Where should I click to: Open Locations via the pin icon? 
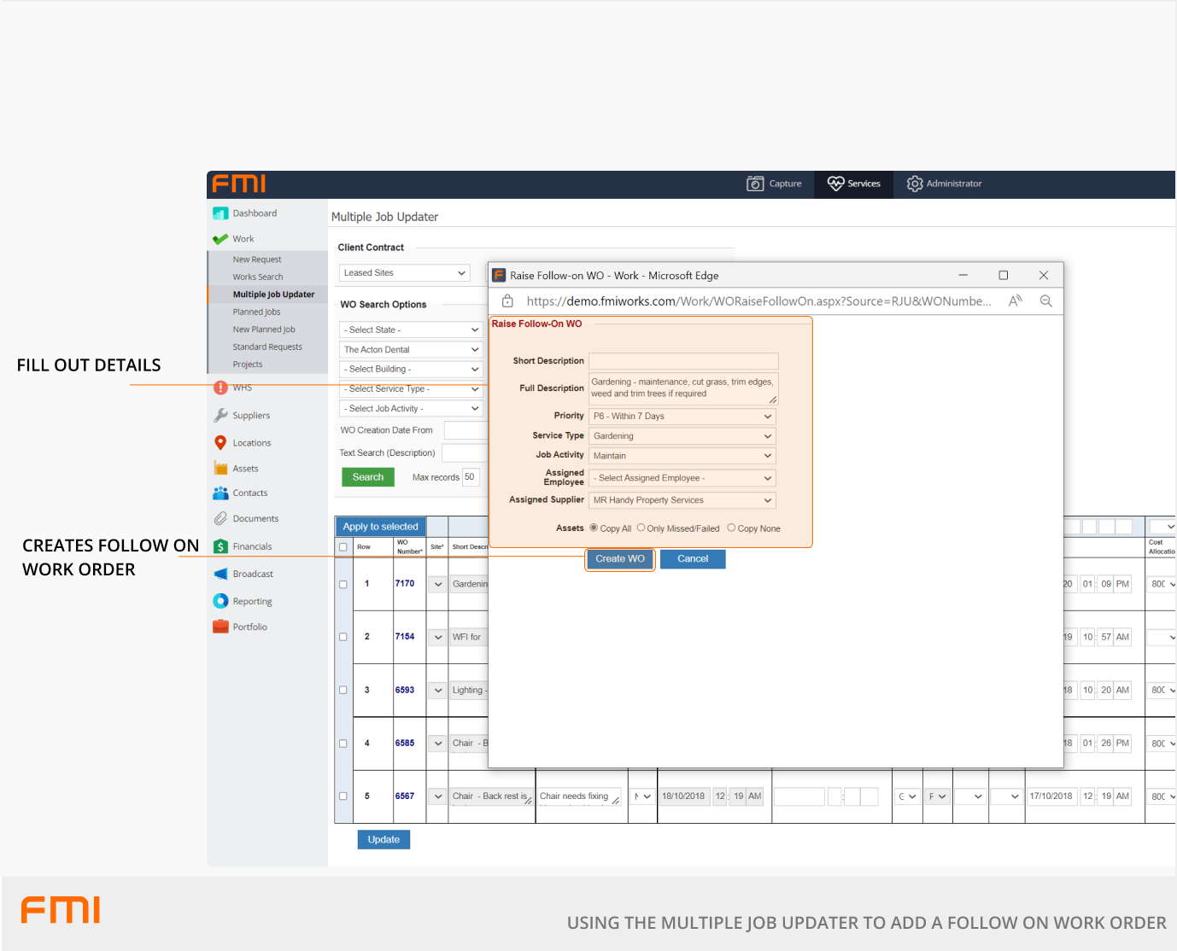(220, 443)
